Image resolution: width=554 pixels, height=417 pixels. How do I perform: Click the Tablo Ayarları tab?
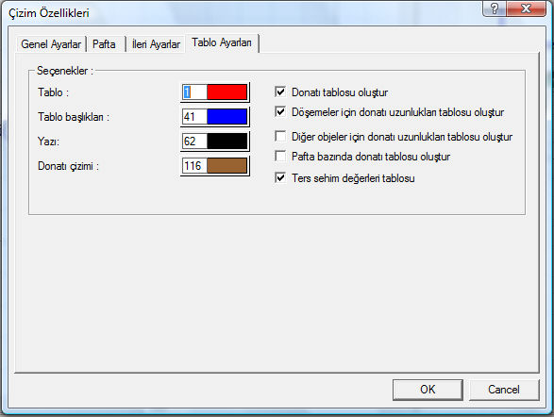222,42
